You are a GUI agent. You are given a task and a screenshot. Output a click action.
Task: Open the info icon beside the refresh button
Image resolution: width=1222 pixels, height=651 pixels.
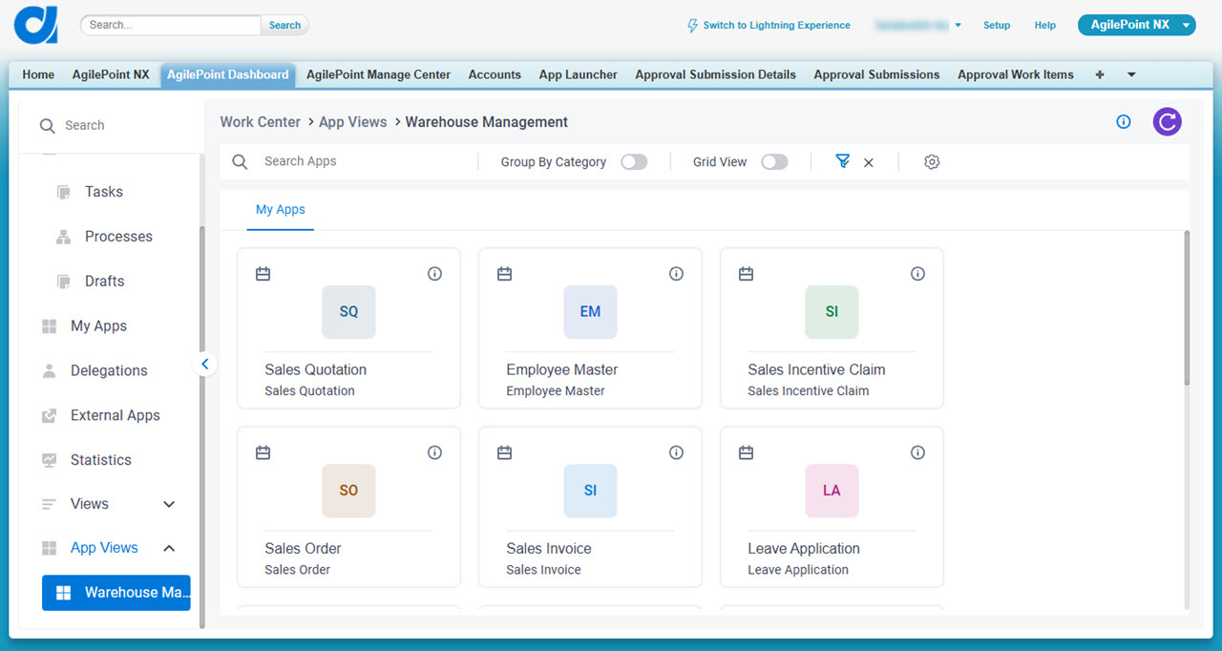point(1124,121)
